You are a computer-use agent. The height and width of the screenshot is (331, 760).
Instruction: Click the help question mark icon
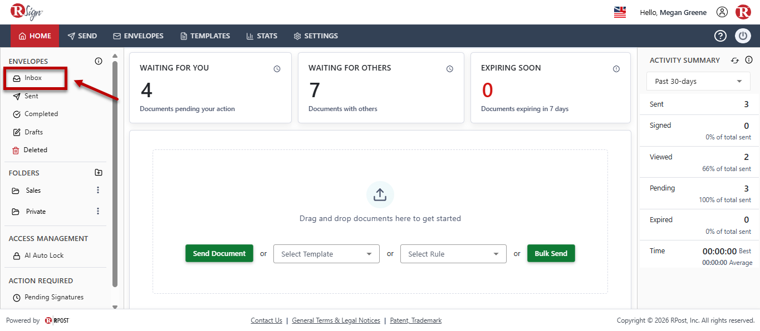720,36
